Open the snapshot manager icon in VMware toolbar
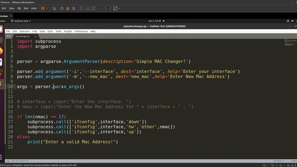Screen dimensions: 297x167 73,8
